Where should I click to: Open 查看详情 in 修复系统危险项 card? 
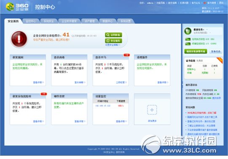point(38,121)
